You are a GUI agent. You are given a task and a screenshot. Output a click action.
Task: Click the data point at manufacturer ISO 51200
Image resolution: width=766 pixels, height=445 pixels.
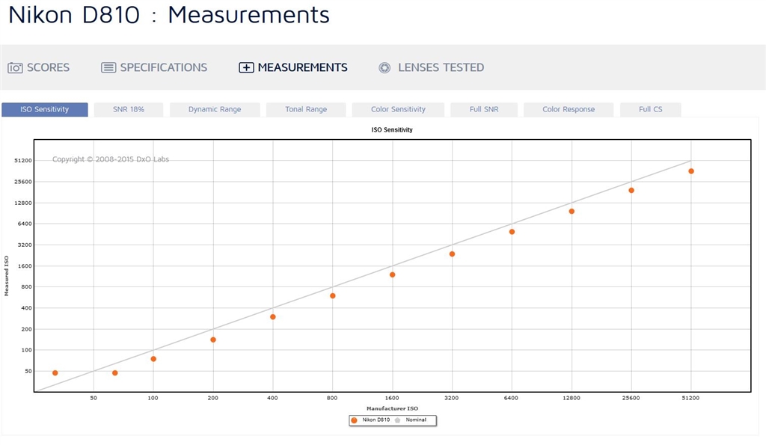[x=691, y=171]
